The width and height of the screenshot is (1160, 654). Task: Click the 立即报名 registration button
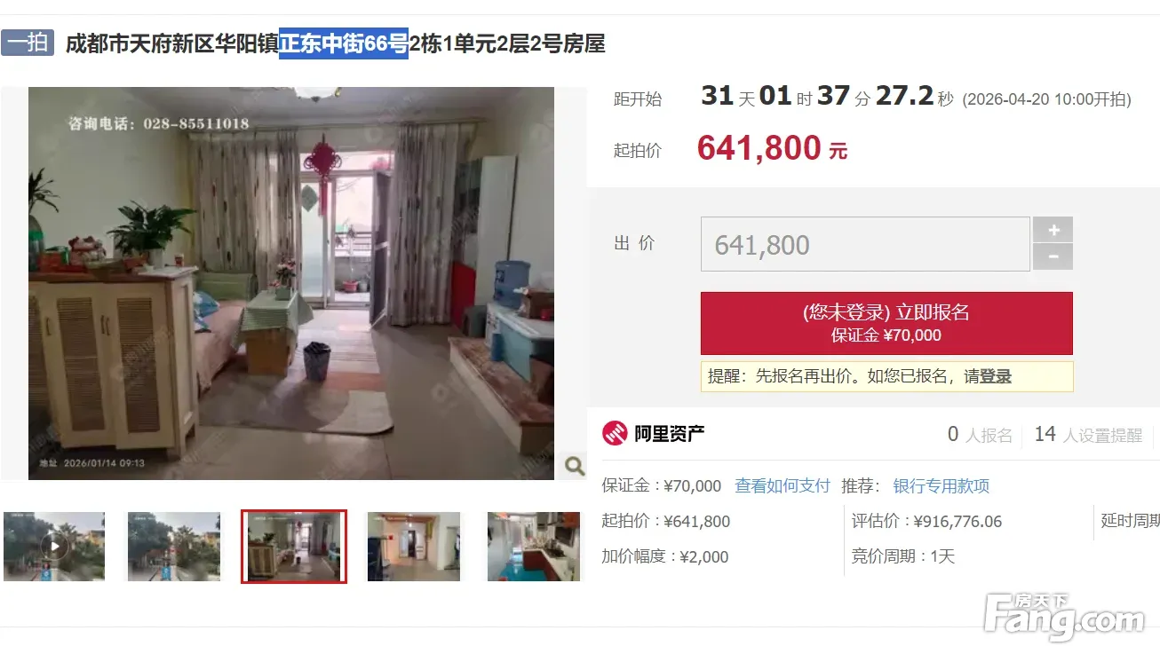[886, 323]
